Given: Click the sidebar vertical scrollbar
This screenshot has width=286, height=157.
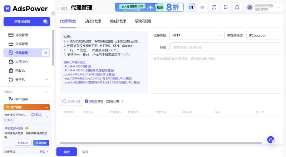Looking at the screenshot, I should click(x=53, y=47).
